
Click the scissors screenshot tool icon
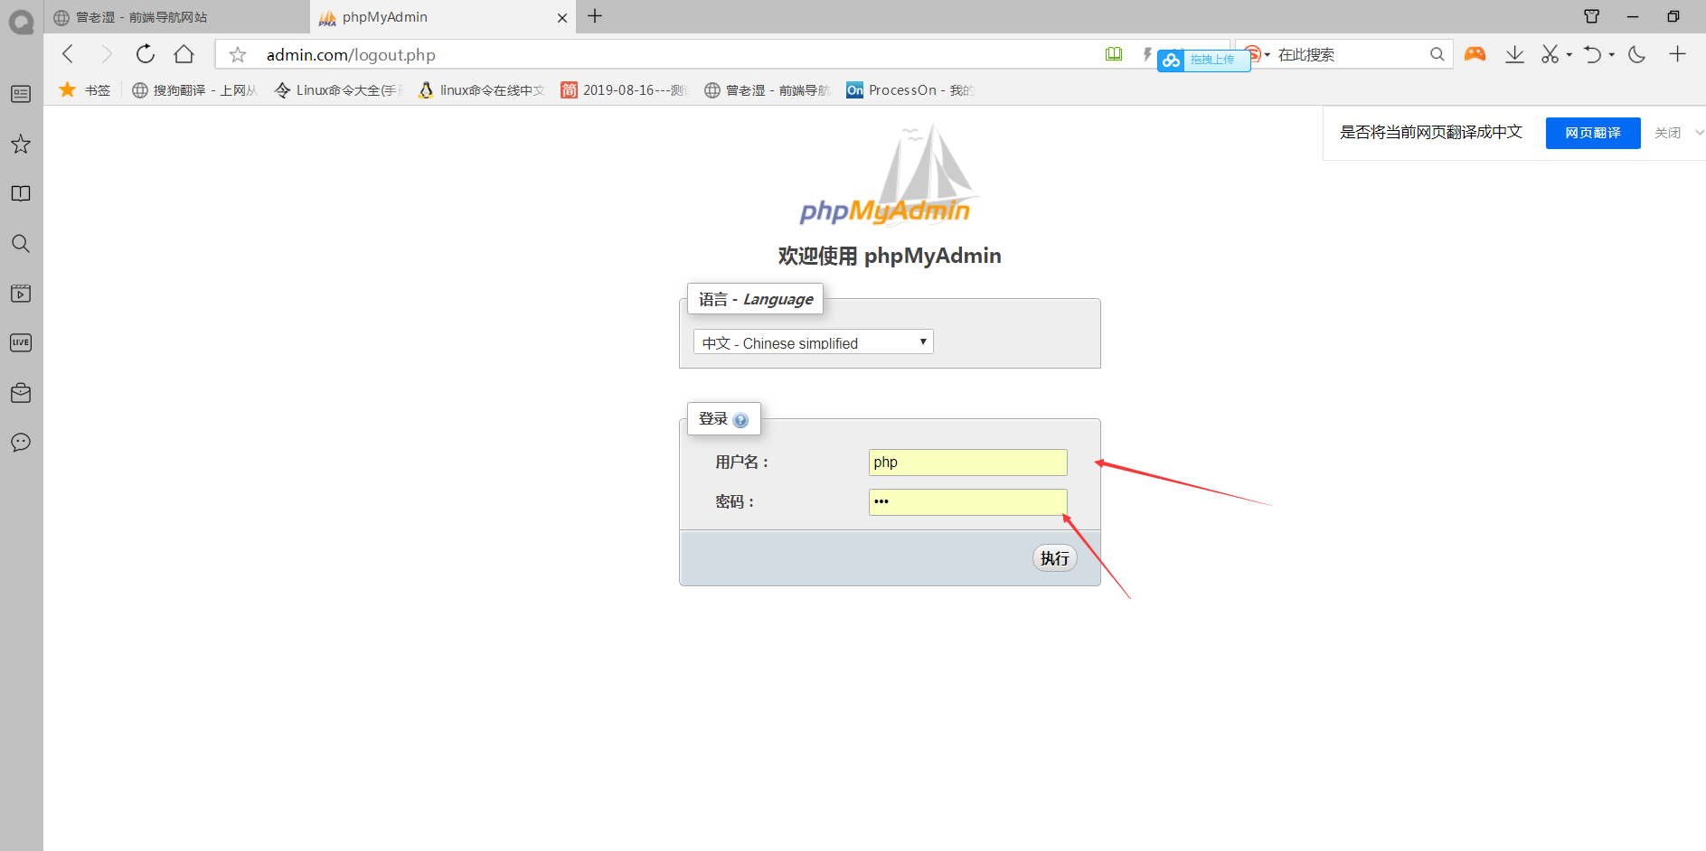[x=1550, y=54]
